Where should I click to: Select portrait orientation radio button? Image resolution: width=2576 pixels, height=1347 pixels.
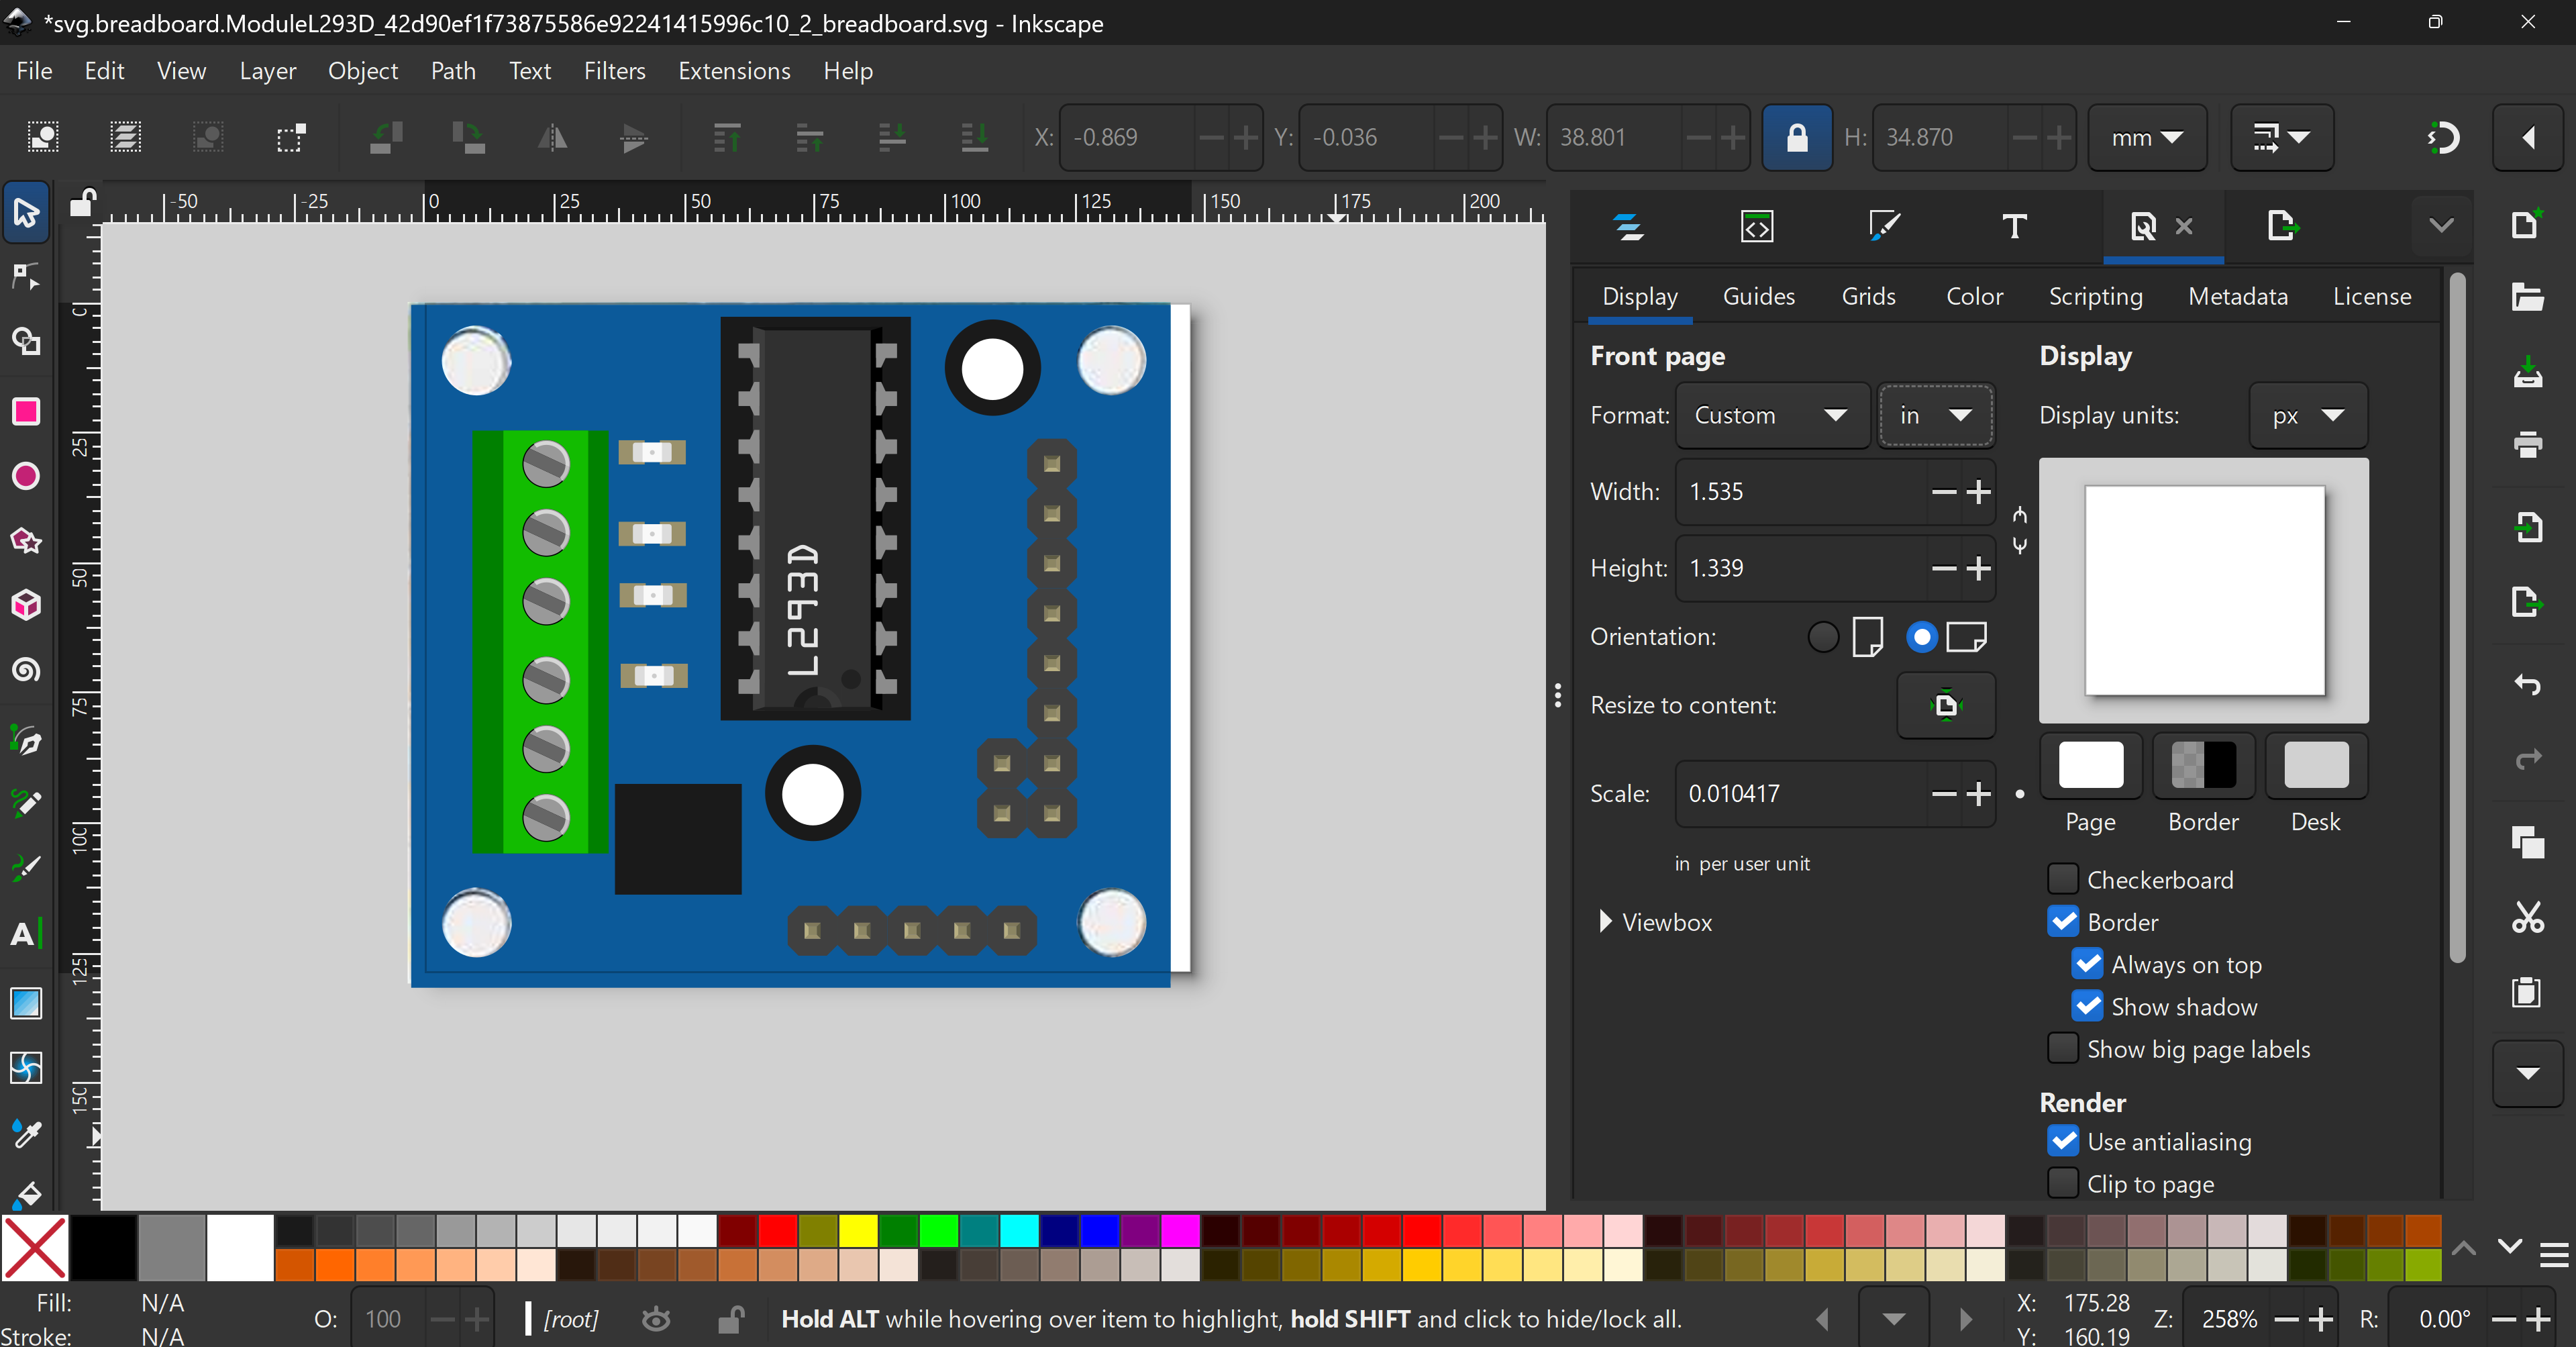pos(1823,637)
